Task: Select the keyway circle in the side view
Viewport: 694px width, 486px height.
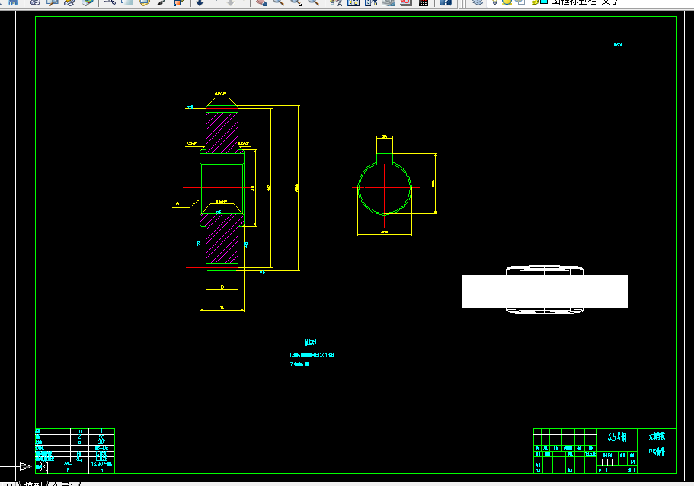Action: pyautogui.click(x=385, y=187)
